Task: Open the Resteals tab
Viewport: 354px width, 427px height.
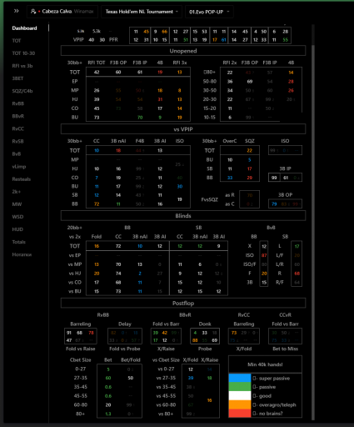Action: (x=22, y=179)
